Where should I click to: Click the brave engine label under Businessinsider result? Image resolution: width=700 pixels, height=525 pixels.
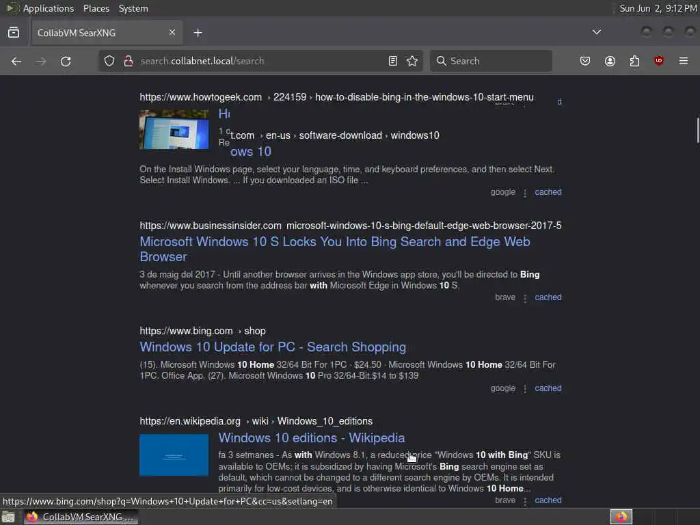point(505,297)
